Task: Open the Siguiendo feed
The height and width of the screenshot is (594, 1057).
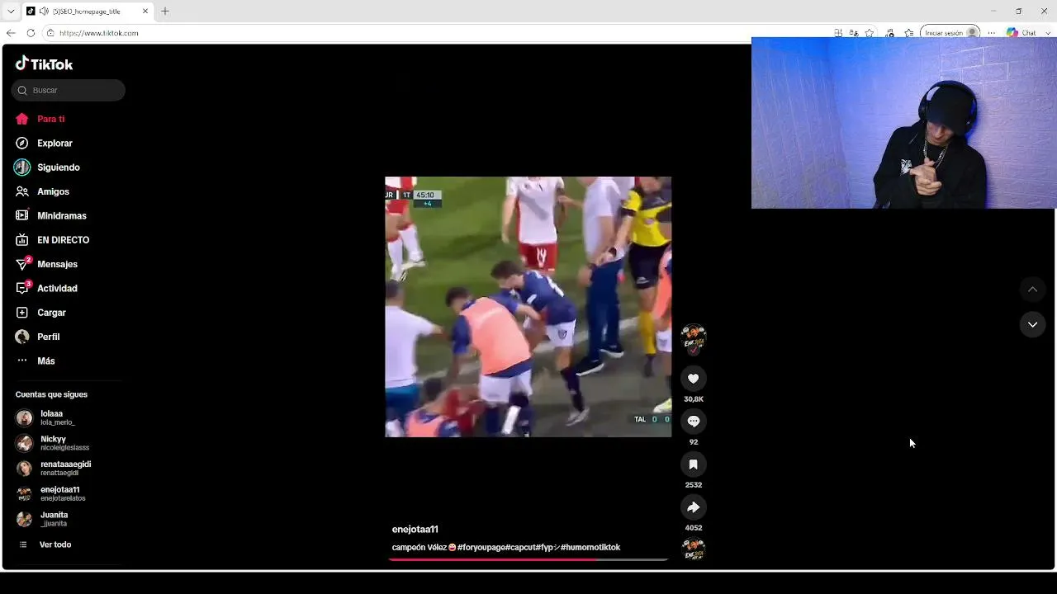Action: click(x=47, y=167)
